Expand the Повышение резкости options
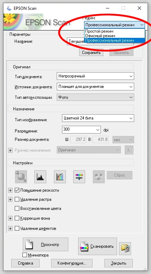151x274 pixels. pyautogui.click(x=10, y=190)
